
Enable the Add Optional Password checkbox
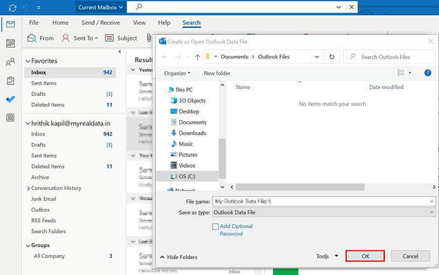pyautogui.click(x=216, y=227)
